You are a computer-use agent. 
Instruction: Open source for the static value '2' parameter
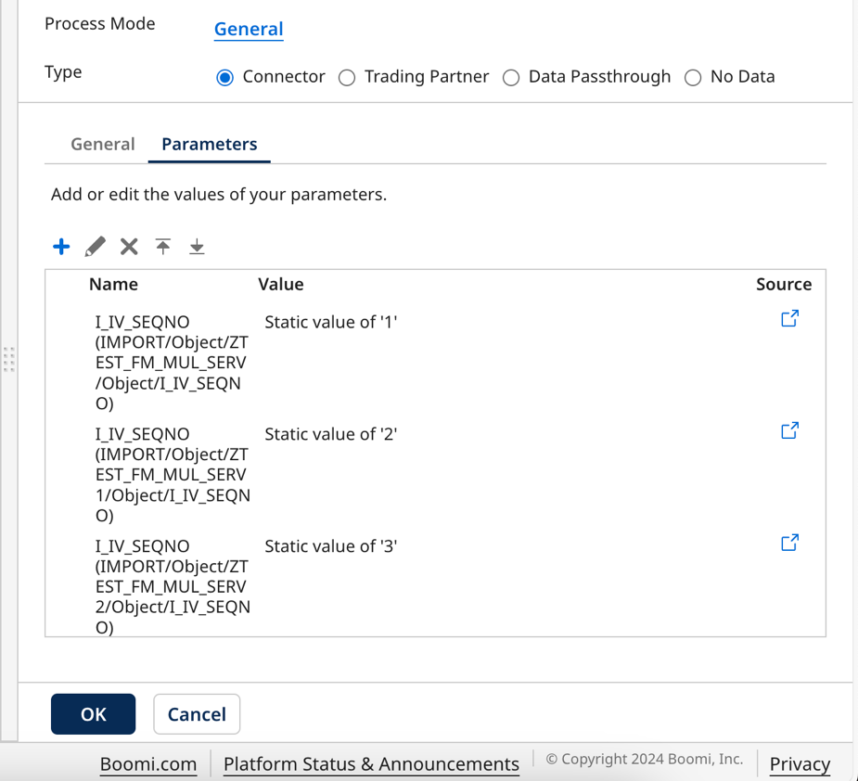pyautogui.click(x=789, y=430)
